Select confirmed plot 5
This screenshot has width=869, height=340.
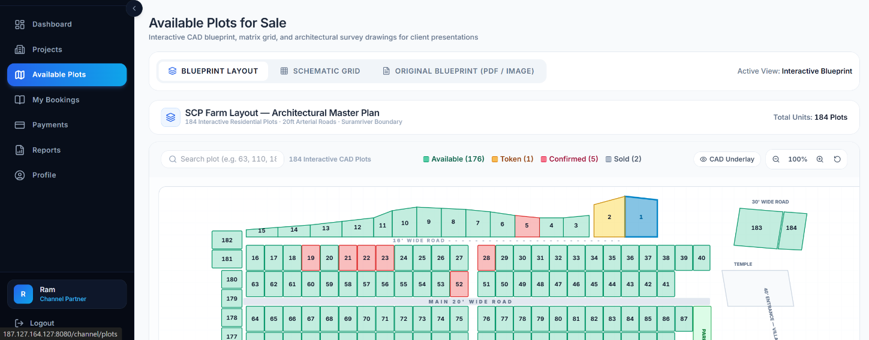tap(527, 226)
